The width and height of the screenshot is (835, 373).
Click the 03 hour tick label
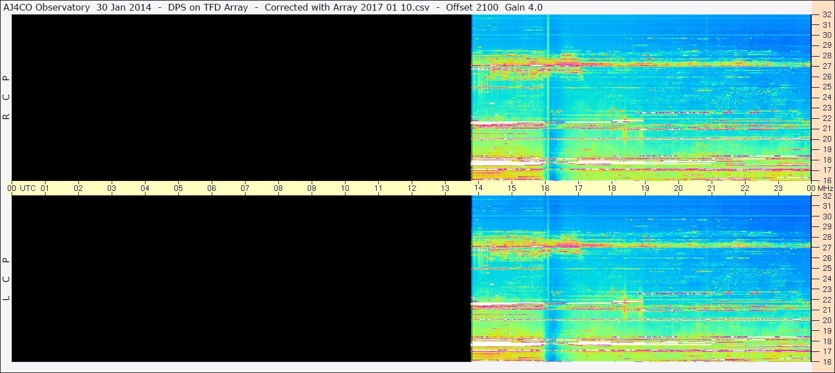coord(112,188)
